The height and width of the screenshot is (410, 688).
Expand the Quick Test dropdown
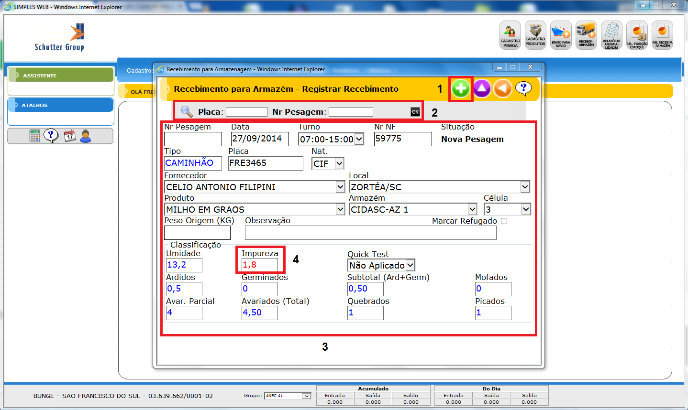pyautogui.click(x=410, y=265)
